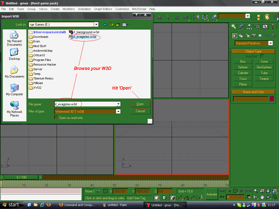Select the Cameras creation category icon
The width and height of the screenshot is (279, 209).
[254, 35]
